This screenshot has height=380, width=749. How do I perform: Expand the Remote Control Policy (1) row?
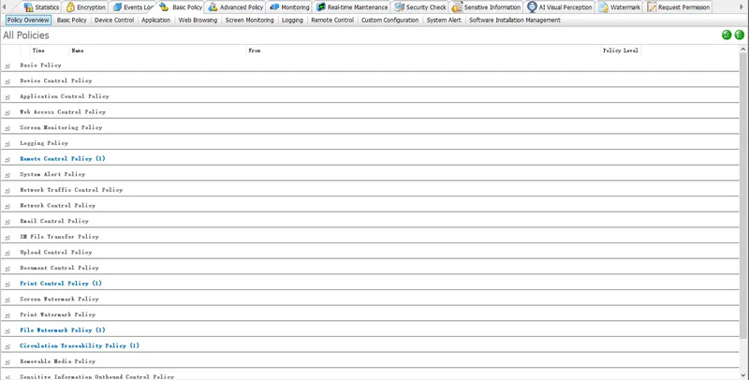(x=7, y=159)
